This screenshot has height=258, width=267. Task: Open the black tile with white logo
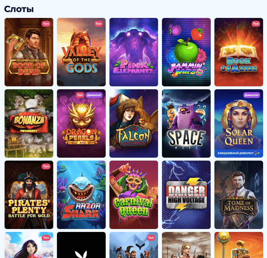coord(81,245)
